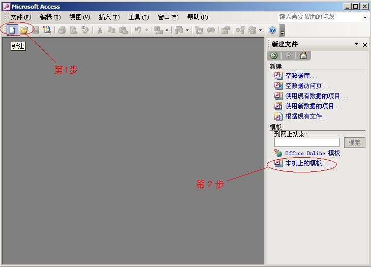The width and height of the screenshot is (371, 267).
Task: Click the Office Links toolbar icon
Action: point(158,30)
